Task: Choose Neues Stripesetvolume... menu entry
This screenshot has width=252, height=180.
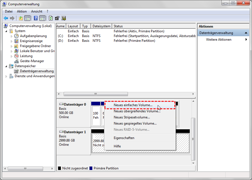Action: [140, 117]
